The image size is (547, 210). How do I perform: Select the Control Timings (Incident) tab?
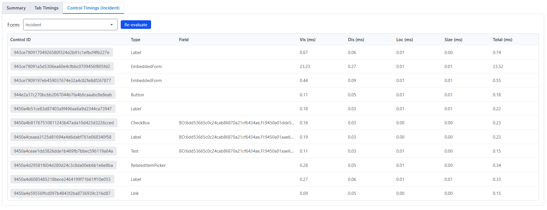click(93, 8)
